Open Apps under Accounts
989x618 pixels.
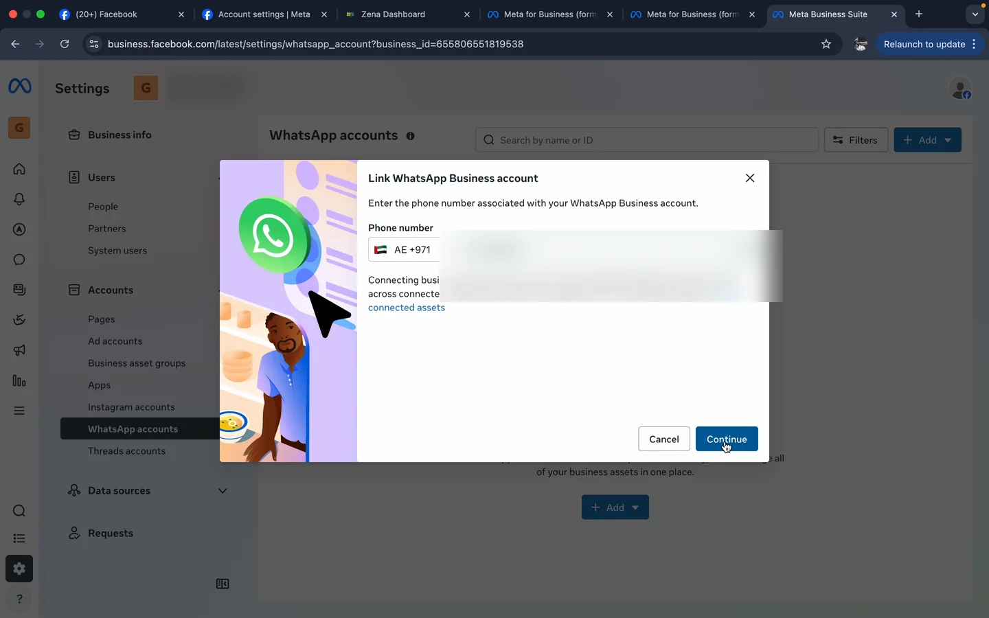[100, 385]
